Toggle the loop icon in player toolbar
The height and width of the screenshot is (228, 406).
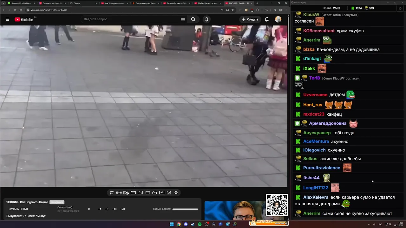click(x=112, y=193)
